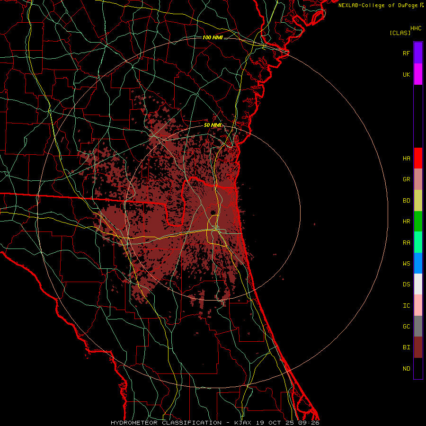Select the WS blue legend swatch
The width and height of the screenshot is (426, 426).
(x=418, y=263)
